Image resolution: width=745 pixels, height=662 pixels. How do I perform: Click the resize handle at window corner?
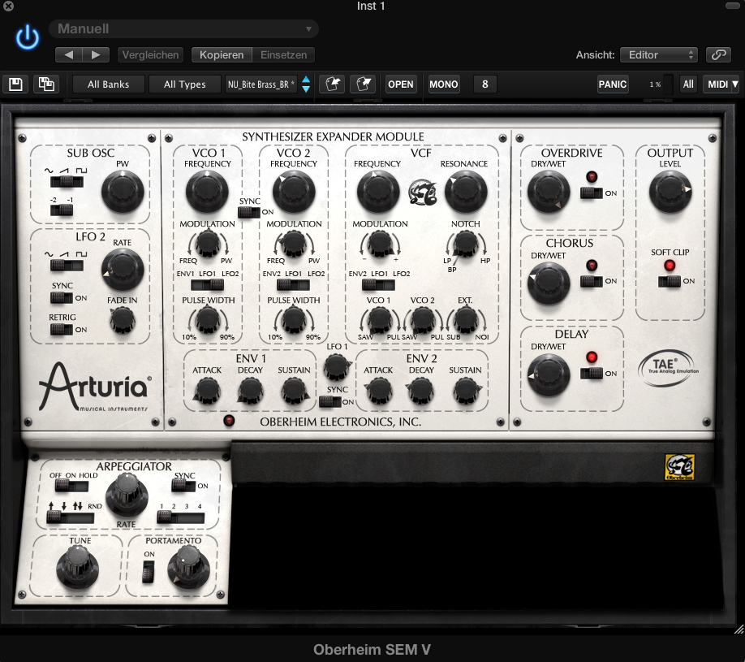pos(739,630)
